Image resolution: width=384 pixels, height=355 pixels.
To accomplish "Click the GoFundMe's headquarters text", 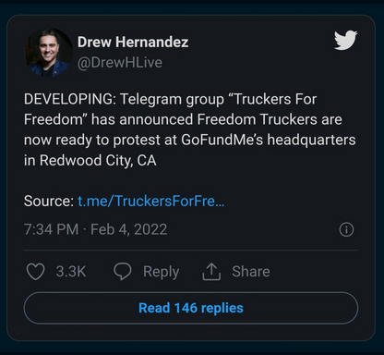I will coord(269,140).
